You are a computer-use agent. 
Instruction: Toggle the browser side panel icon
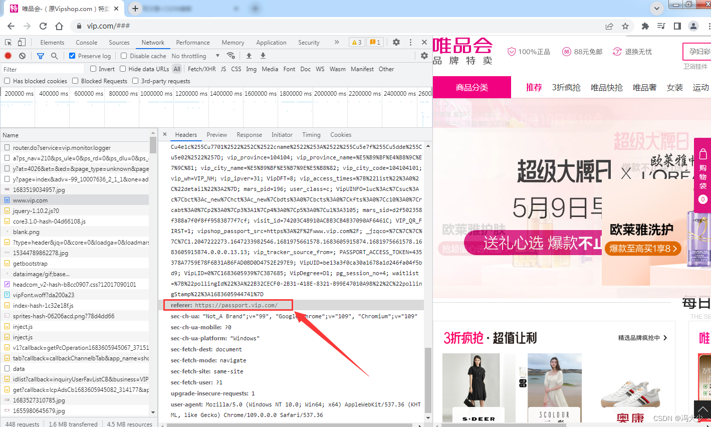click(x=677, y=26)
